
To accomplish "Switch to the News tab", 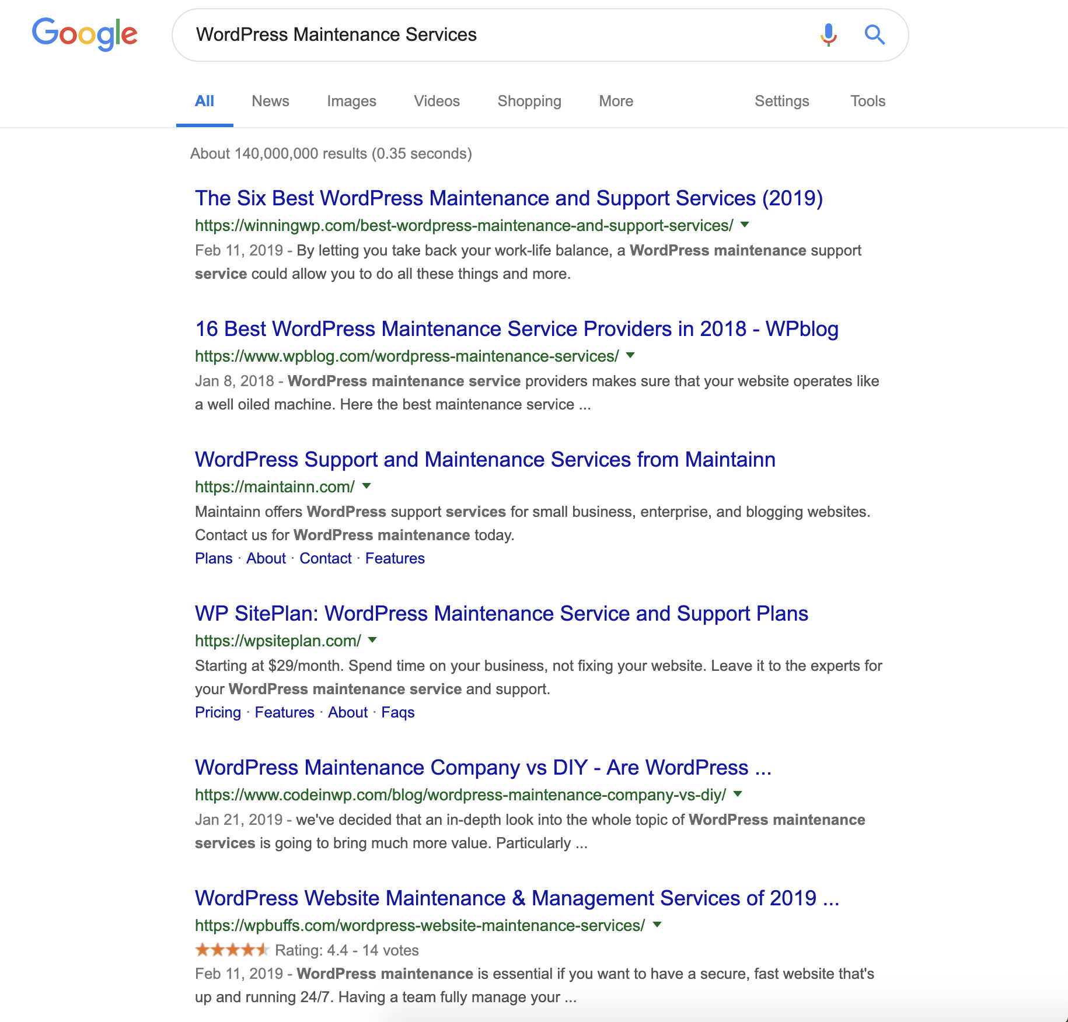I will pyautogui.click(x=270, y=101).
